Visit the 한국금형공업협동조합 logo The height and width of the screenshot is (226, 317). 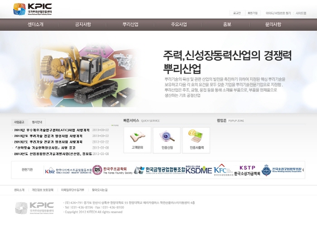click(x=159, y=170)
